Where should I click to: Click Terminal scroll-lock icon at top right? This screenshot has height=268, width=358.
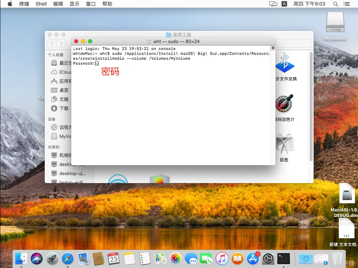pyautogui.click(x=273, y=48)
